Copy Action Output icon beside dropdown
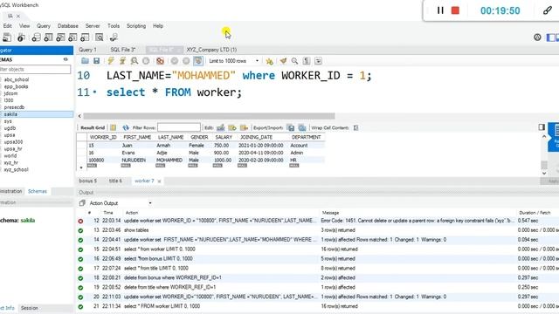This screenshot has height=314, width=559. (82, 203)
